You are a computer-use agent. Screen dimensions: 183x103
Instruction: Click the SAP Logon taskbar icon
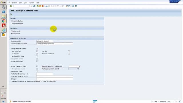pos(3,34)
